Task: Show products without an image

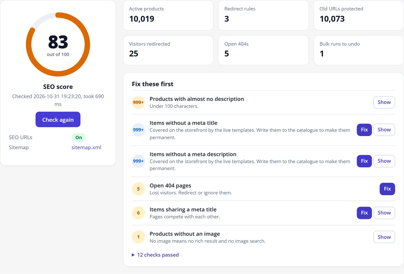Action: coord(384,237)
